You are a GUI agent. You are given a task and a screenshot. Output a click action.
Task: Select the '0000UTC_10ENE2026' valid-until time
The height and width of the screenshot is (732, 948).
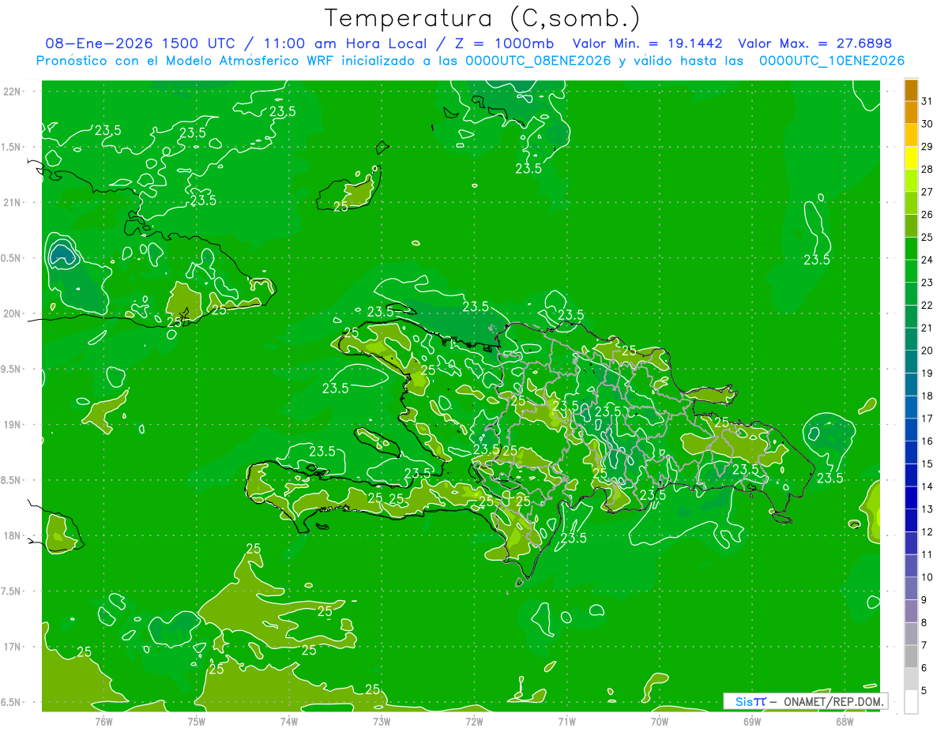832,61
